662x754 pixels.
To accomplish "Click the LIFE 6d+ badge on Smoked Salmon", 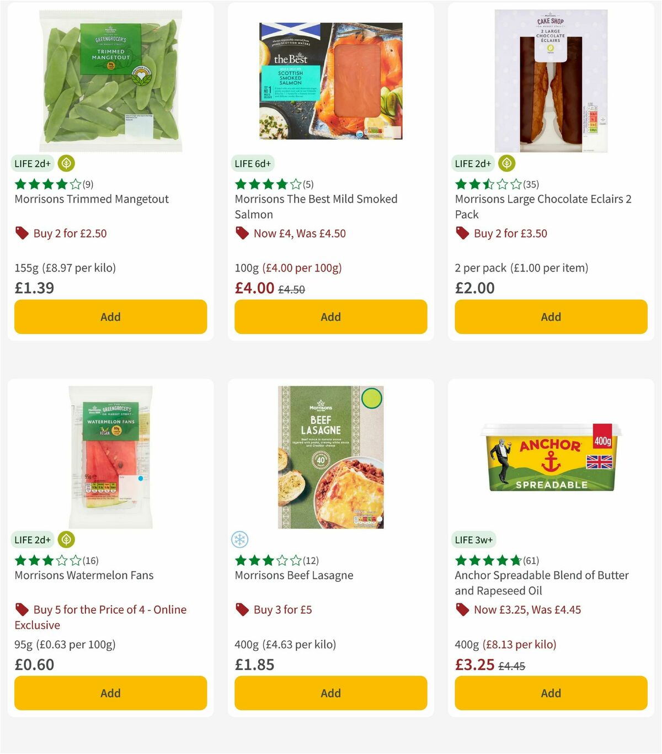I will click(x=252, y=163).
